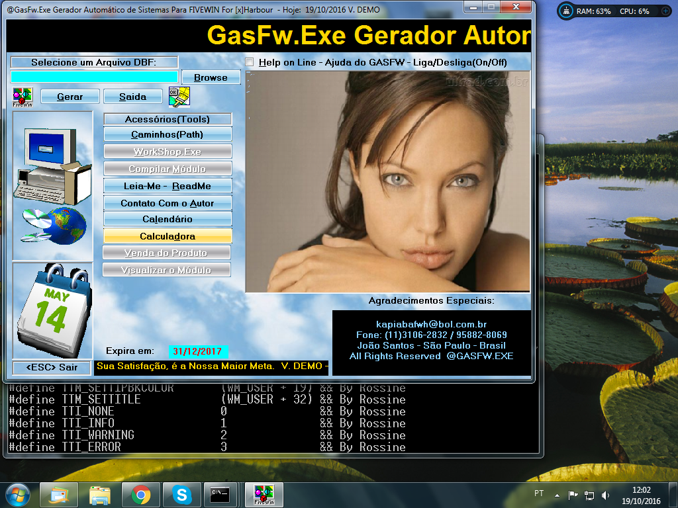Click RAM cleaner broom widget icon
The image size is (678, 508).
click(x=566, y=11)
